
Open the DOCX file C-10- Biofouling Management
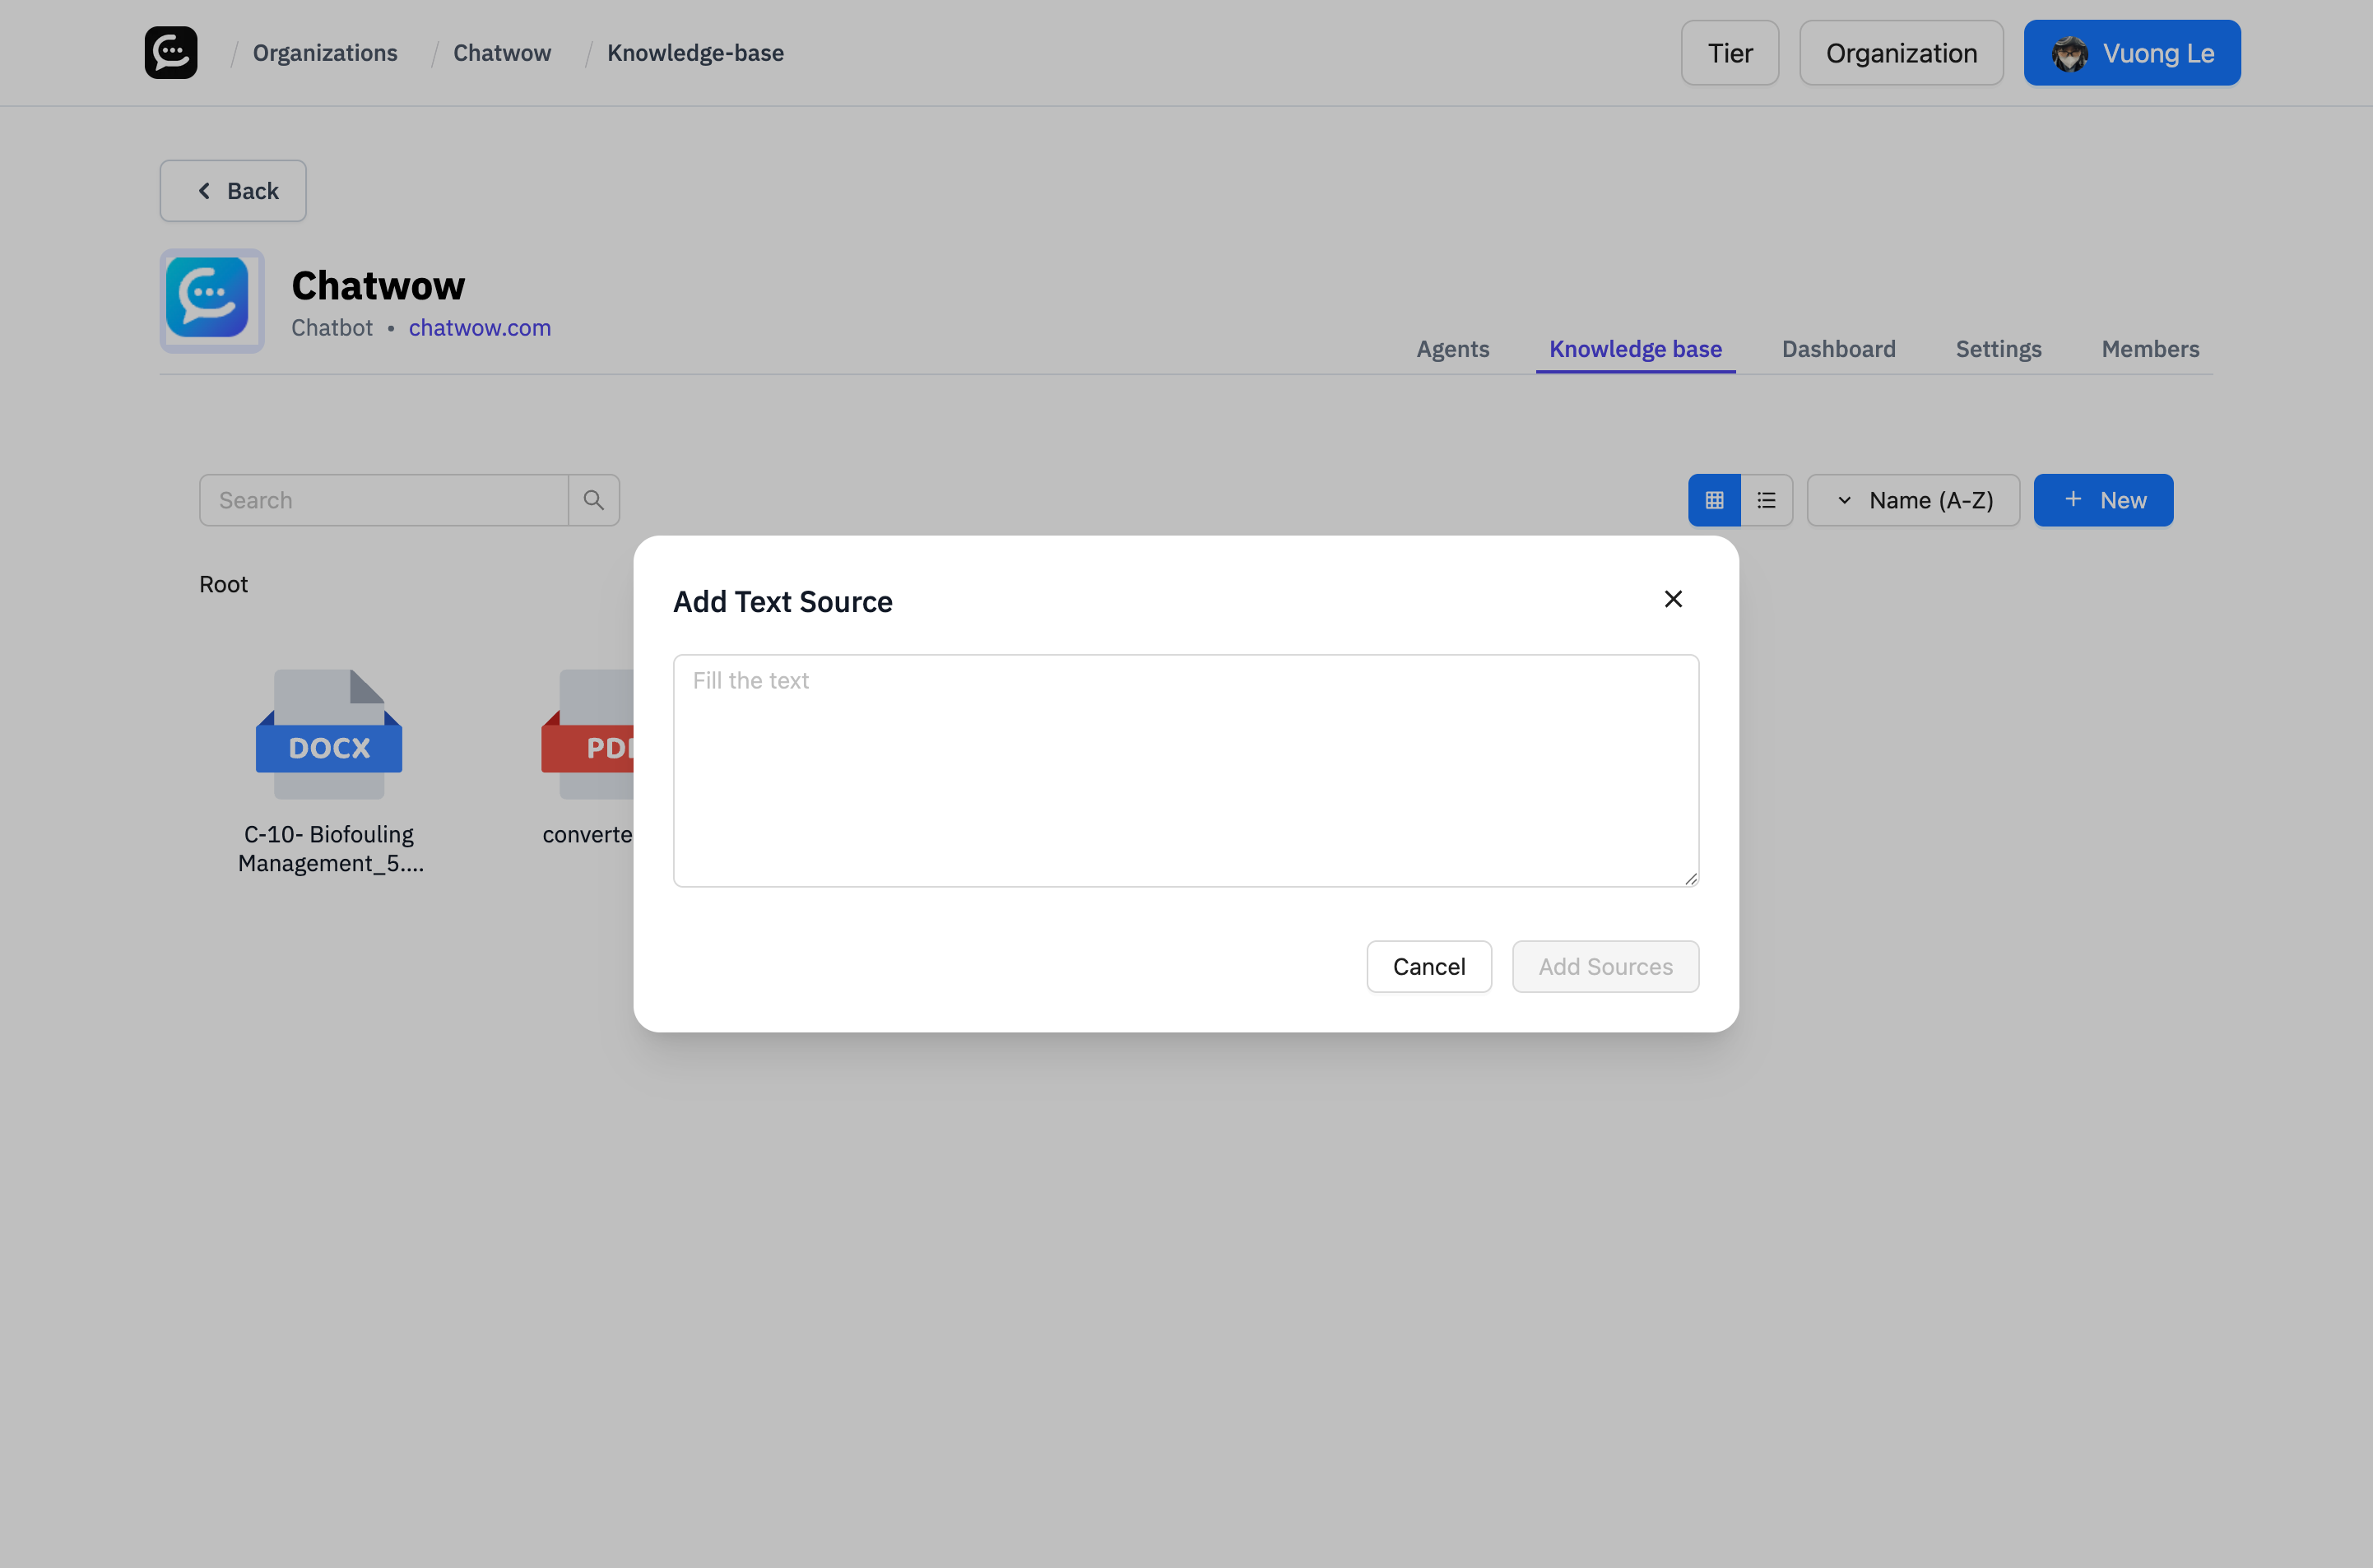(x=328, y=735)
